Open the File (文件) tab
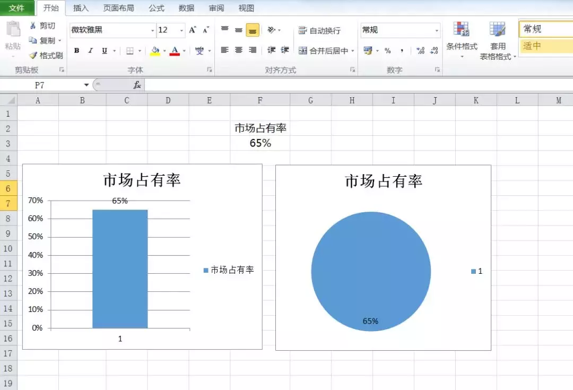Viewport: 573px width, 390px height. [17, 7]
